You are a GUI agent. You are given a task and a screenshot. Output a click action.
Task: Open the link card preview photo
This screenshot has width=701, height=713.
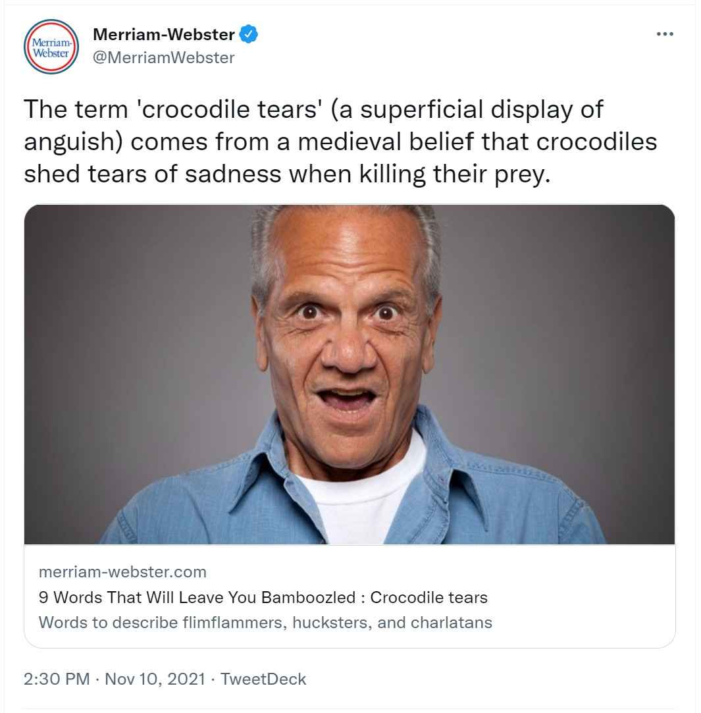click(349, 374)
